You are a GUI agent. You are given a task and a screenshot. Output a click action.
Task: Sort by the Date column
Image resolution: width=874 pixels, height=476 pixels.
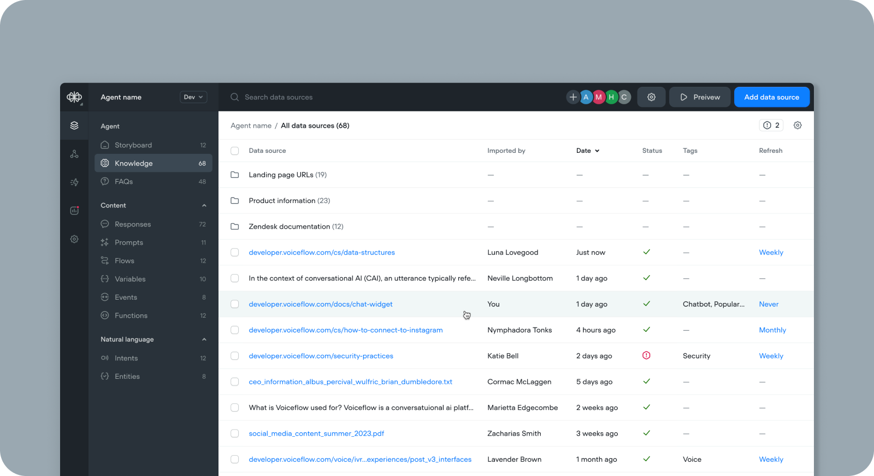point(588,151)
